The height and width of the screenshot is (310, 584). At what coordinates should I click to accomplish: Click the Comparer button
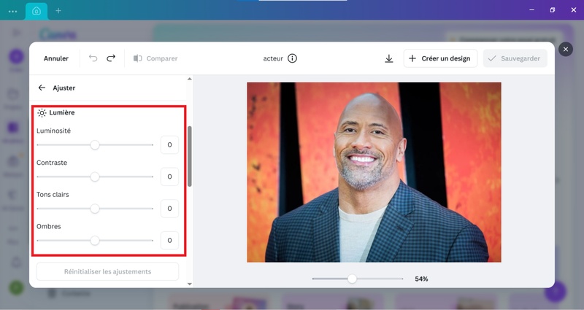coord(155,58)
